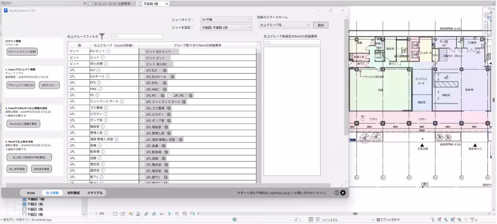Viewport: 497px width, 224px height.
Task: Toggle オプションを除外 checkbox in status bar
Action: coord(378,220)
